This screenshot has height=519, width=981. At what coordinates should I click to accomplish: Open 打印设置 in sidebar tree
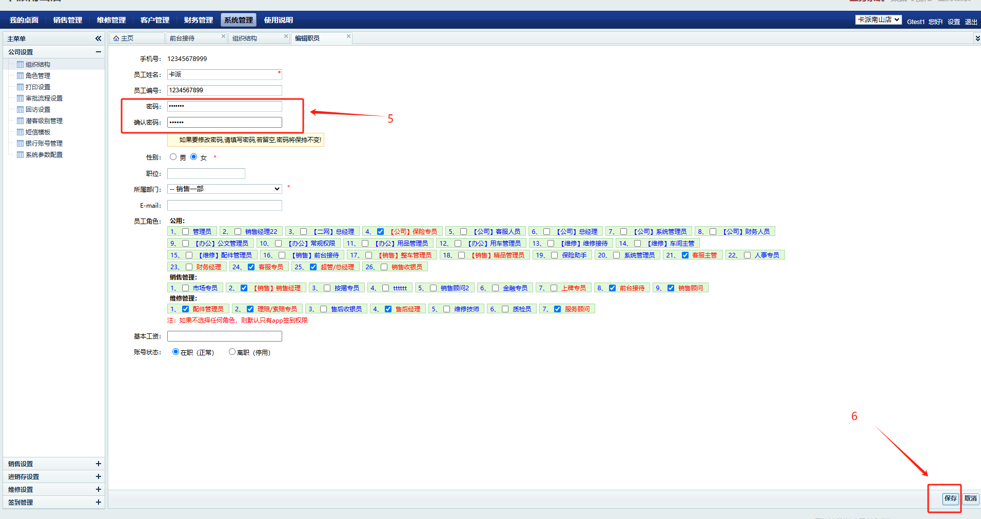(38, 87)
